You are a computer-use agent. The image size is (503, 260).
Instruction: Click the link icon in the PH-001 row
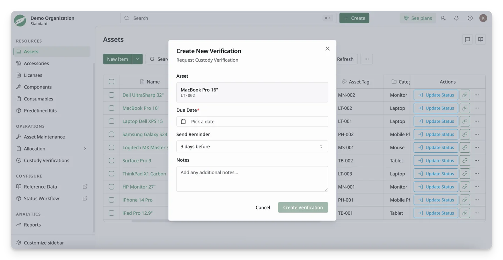tap(465, 200)
